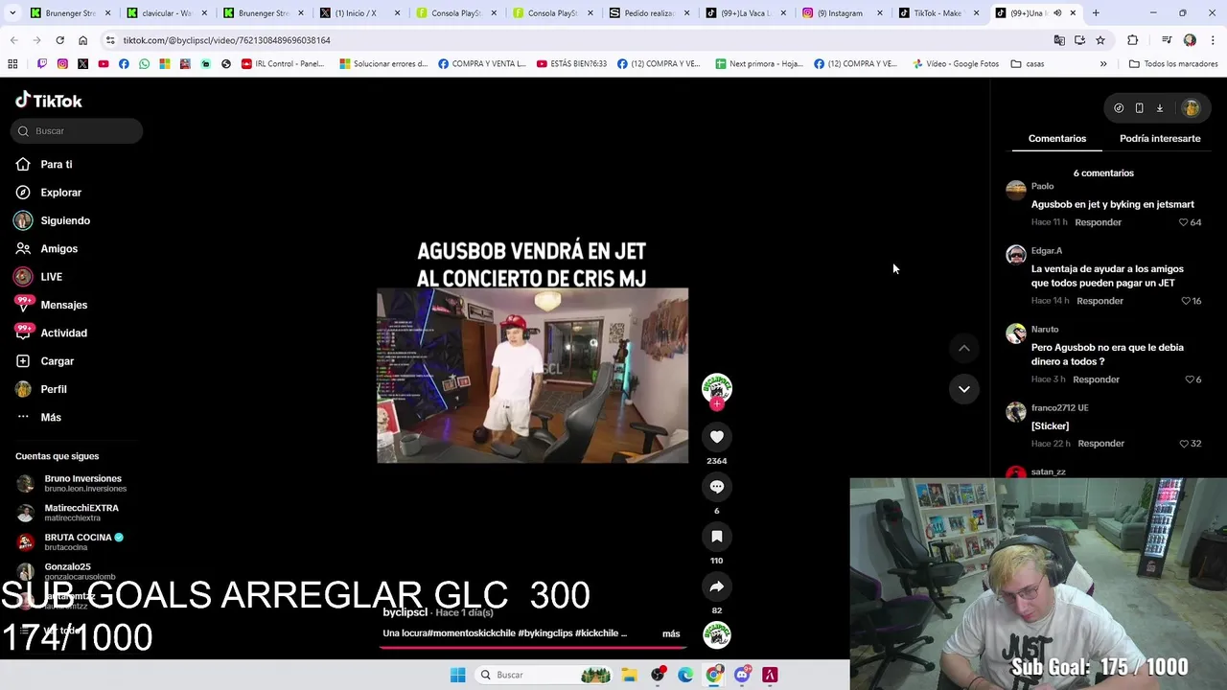The image size is (1227, 690).
Task: Like Paolo's comment with 64 likes
Action: [x=1184, y=222]
